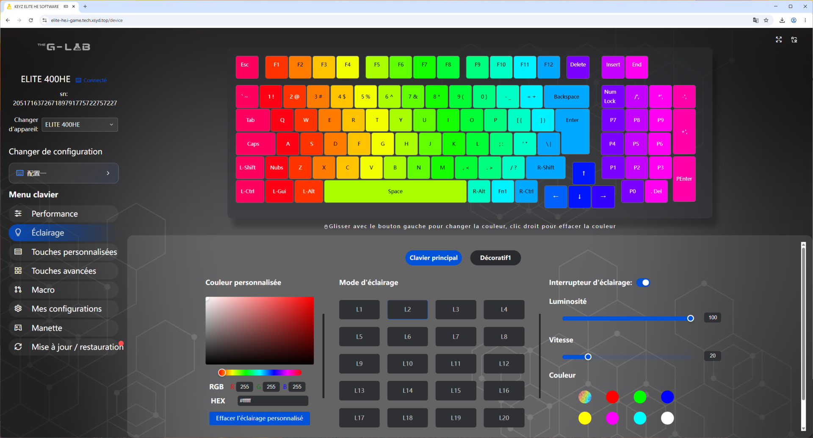Click the site info icon in address bar
The image size is (813, 438).
click(44, 20)
